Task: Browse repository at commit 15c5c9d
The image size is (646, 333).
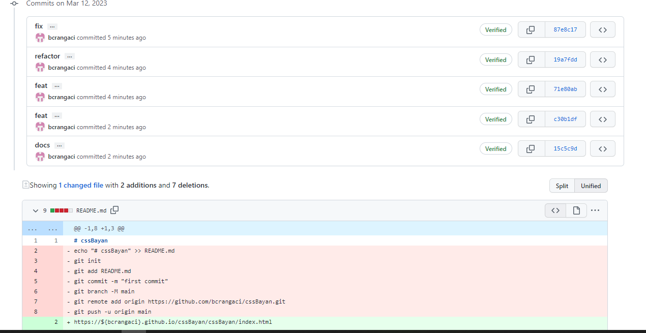Action: click(x=603, y=148)
